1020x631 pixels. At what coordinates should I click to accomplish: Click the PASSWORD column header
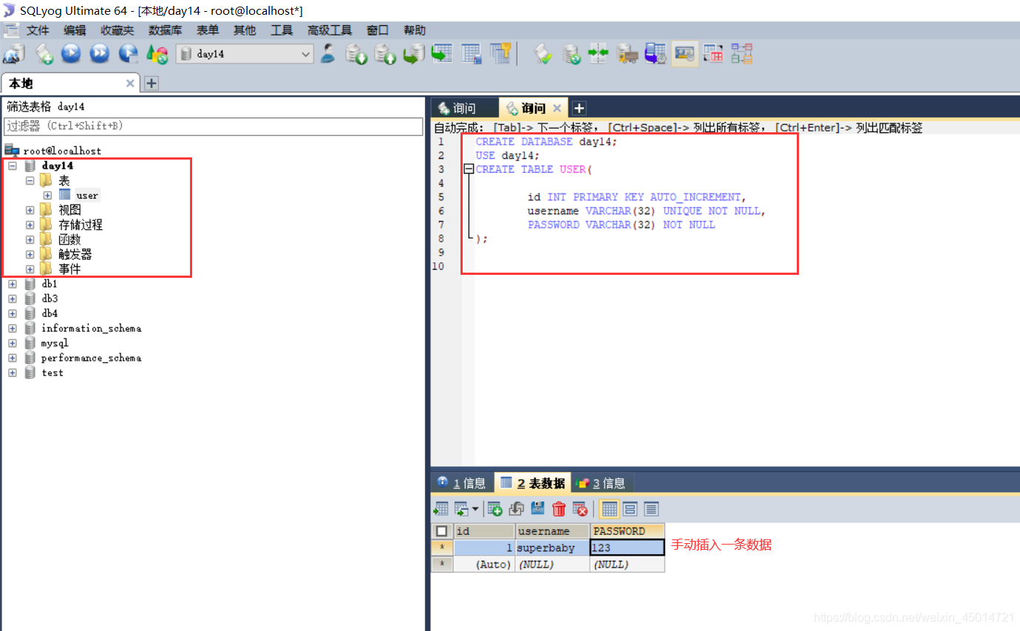[x=627, y=531]
